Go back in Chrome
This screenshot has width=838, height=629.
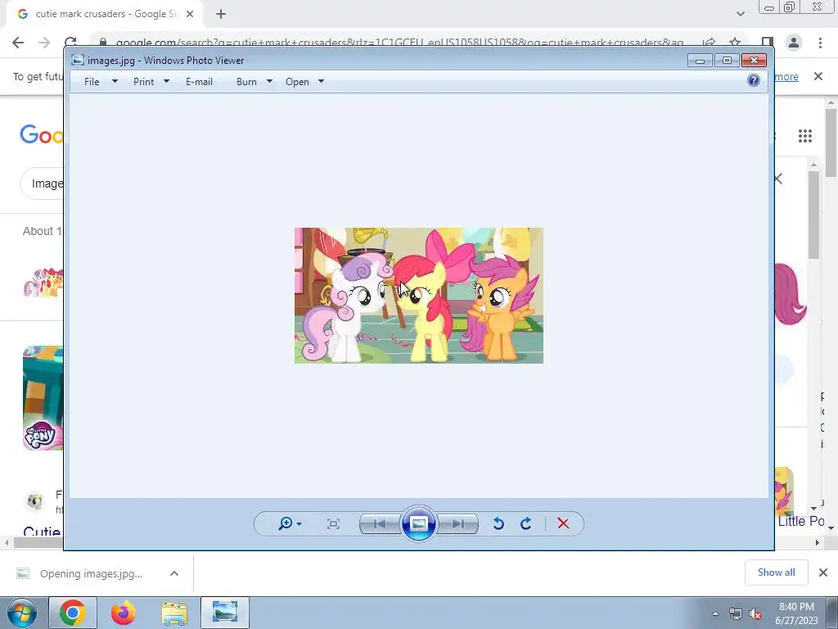[x=18, y=43]
